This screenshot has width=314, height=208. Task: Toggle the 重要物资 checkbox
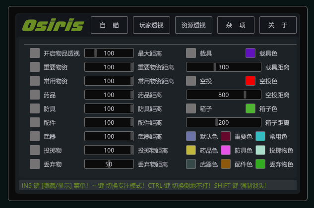click(x=35, y=67)
